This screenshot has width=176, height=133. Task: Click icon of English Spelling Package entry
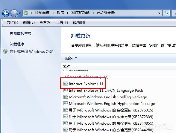click(66, 97)
